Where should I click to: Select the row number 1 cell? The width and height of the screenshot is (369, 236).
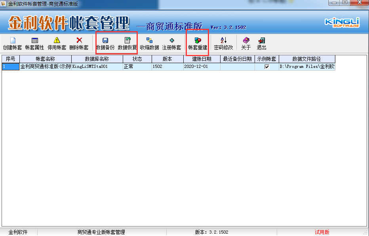11,67
